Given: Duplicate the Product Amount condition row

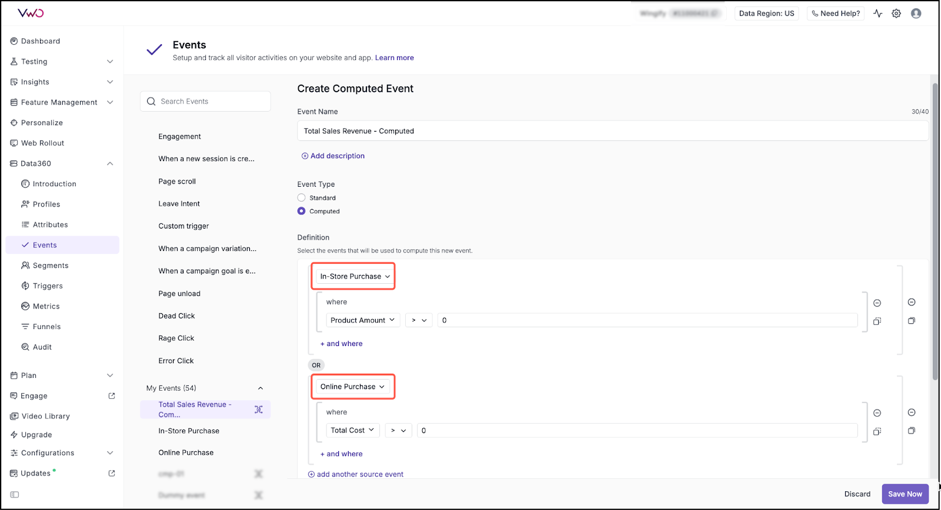Looking at the screenshot, I should click(x=877, y=321).
